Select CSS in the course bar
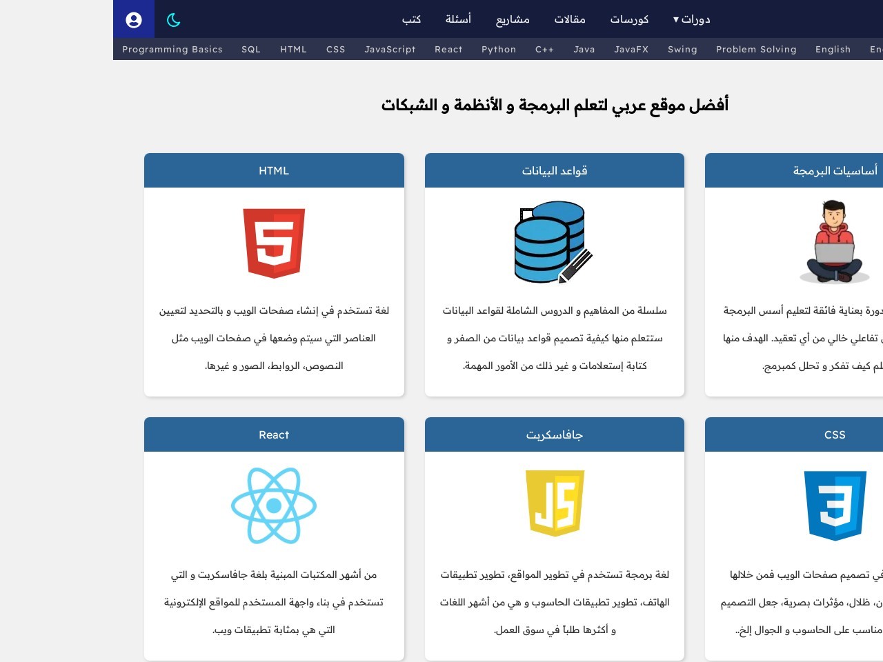The width and height of the screenshot is (883, 662). (336, 49)
